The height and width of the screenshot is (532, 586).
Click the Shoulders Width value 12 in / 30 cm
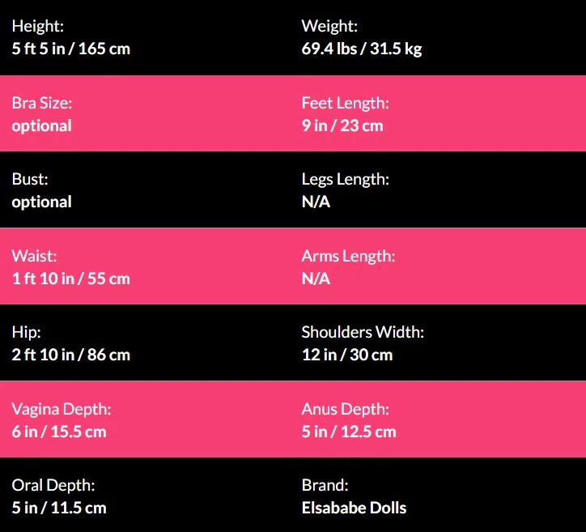point(346,355)
